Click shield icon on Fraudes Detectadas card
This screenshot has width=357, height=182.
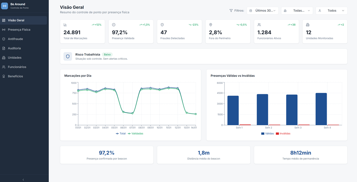pyautogui.click(x=162, y=24)
